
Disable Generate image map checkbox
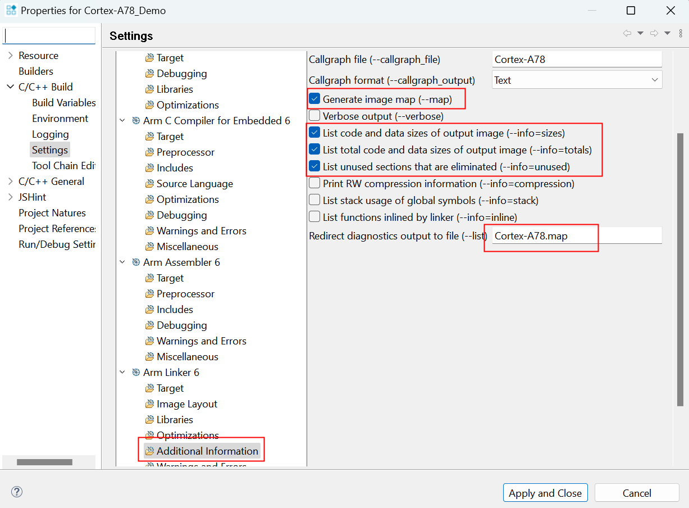point(314,99)
